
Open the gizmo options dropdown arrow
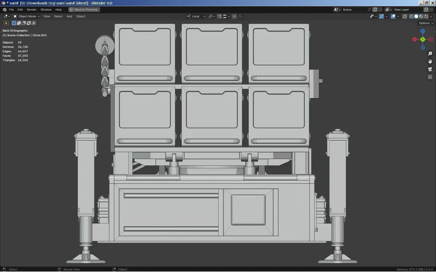[x=386, y=16]
